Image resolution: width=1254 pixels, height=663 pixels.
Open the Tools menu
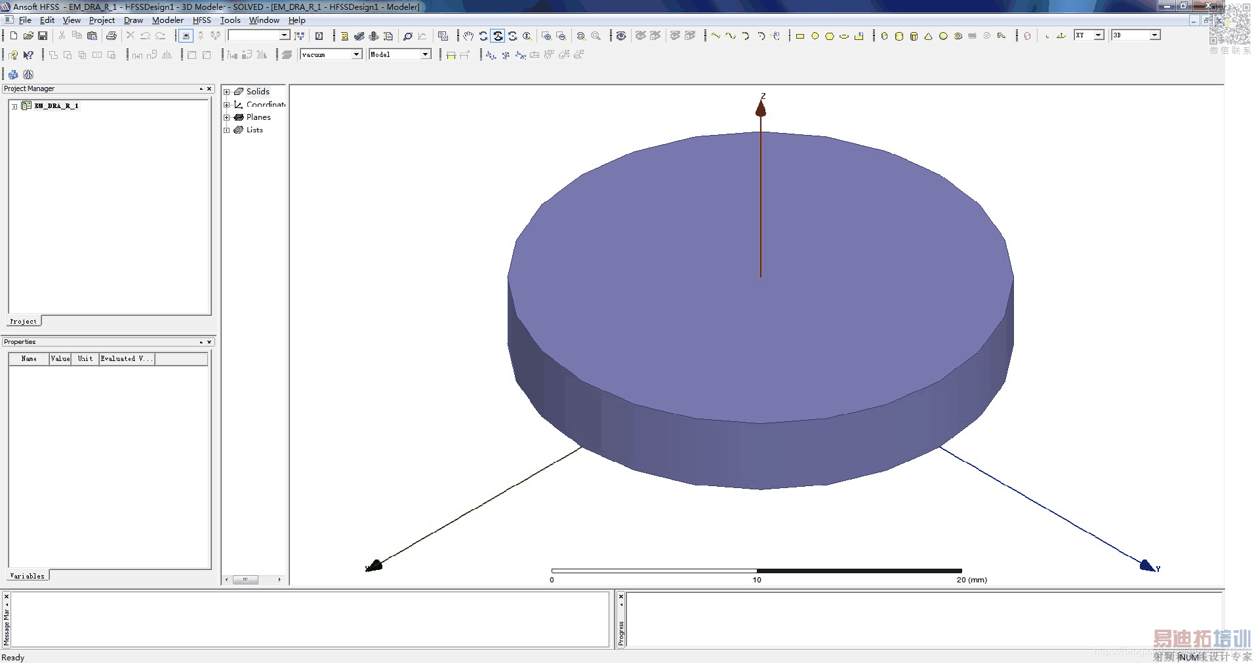click(230, 20)
